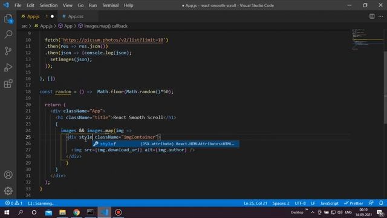Open Windows taskbar search
387x218 pixels.
tap(21, 213)
